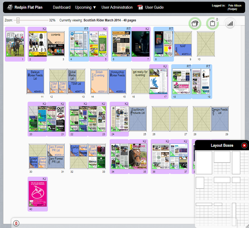Click 'Scottish Rider March 2014 - 40 pages' title
249x228 pixels.
click(110, 20)
